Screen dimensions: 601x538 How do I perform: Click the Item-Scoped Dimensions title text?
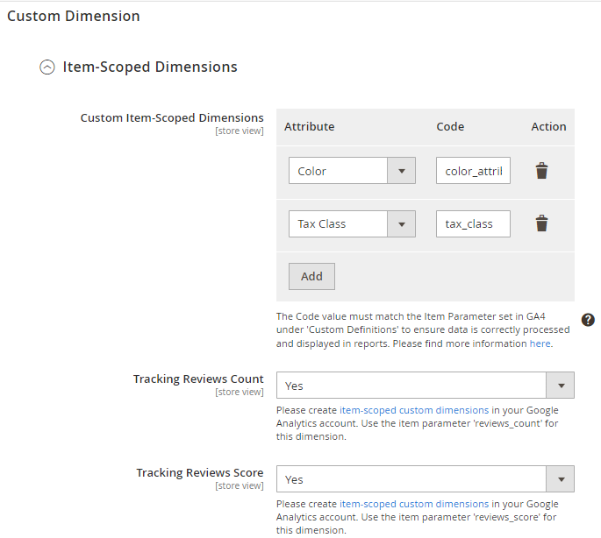pyautogui.click(x=150, y=67)
